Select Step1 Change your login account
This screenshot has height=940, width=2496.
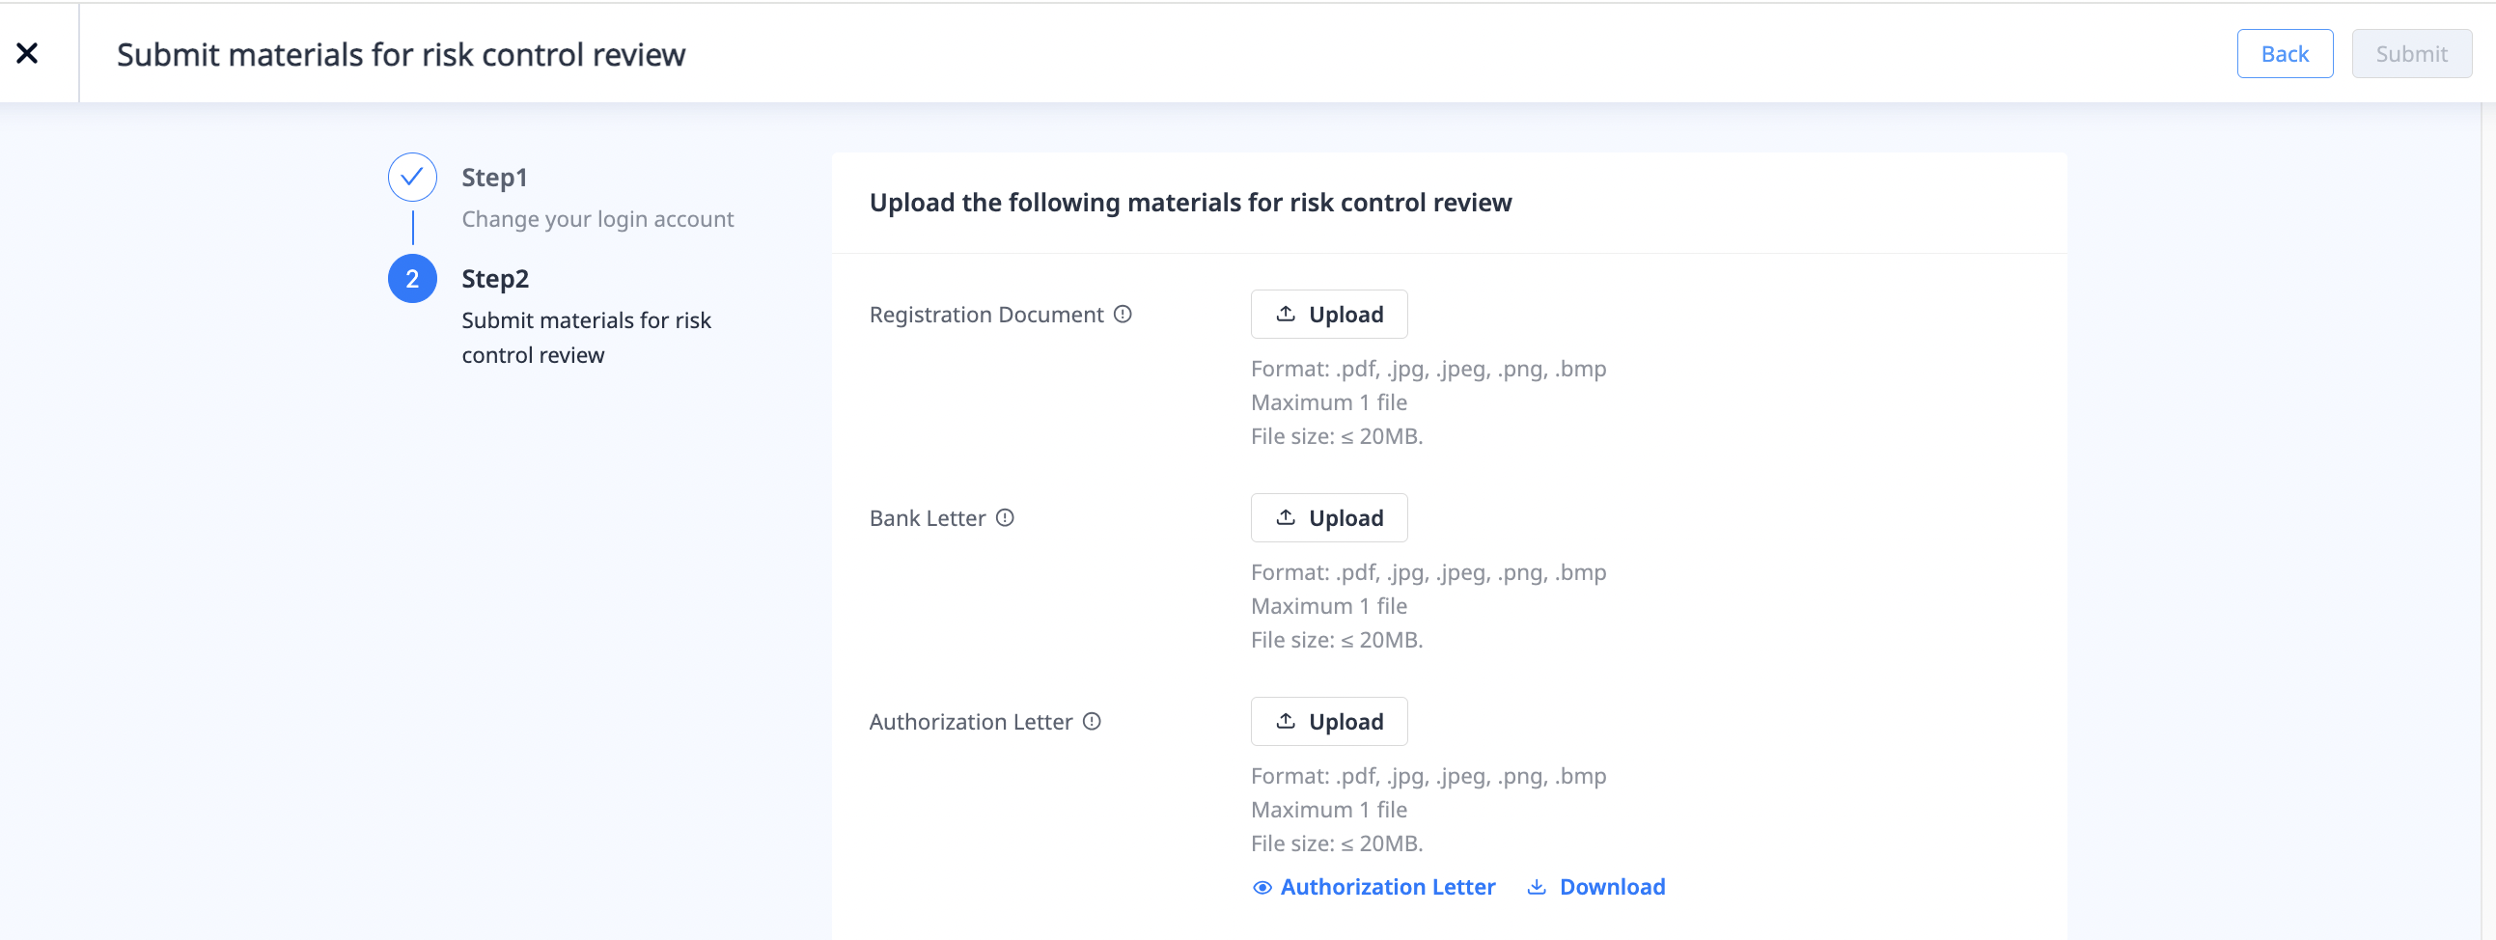596,219
